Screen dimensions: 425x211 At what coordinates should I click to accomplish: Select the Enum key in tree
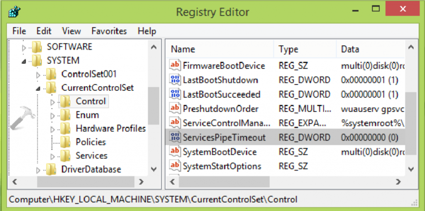click(x=87, y=115)
